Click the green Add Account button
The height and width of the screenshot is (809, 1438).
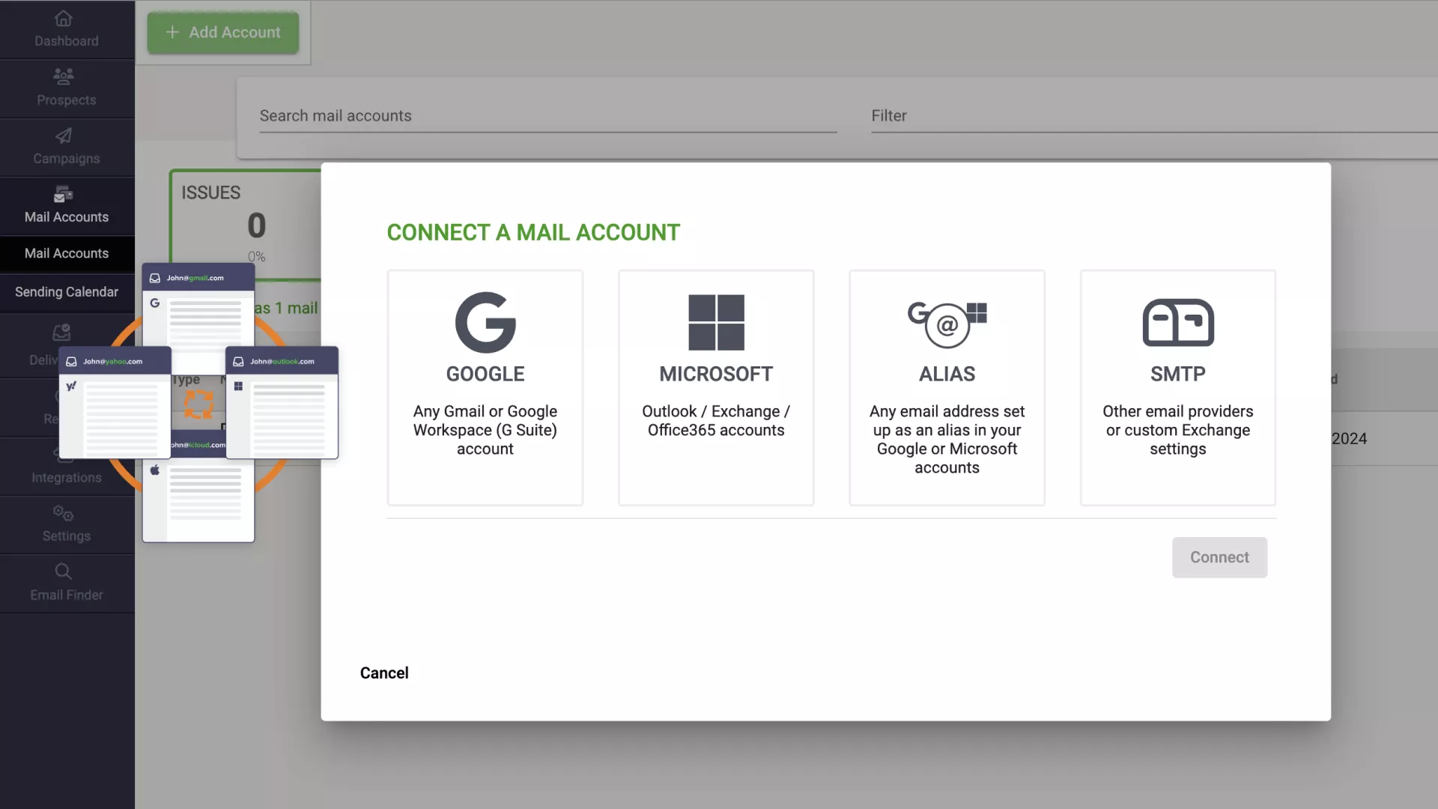[x=223, y=32]
